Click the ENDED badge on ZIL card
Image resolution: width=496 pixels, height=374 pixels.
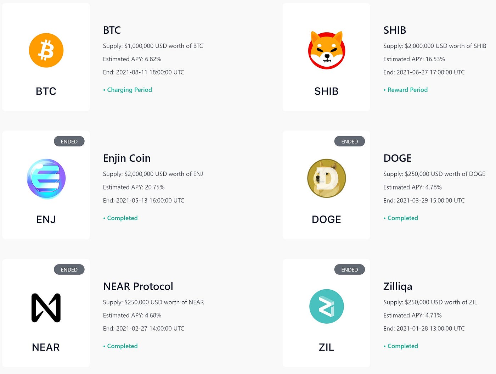click(x=350, y=270)
